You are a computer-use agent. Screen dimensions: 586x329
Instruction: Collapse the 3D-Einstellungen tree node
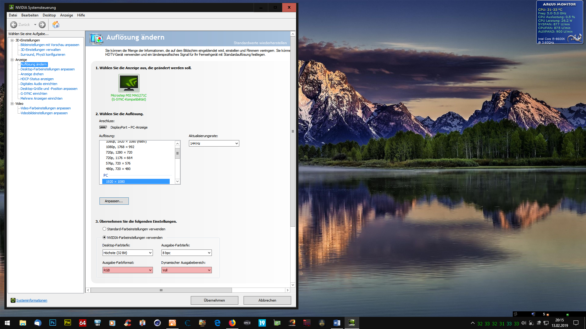(x=12, y=40)
